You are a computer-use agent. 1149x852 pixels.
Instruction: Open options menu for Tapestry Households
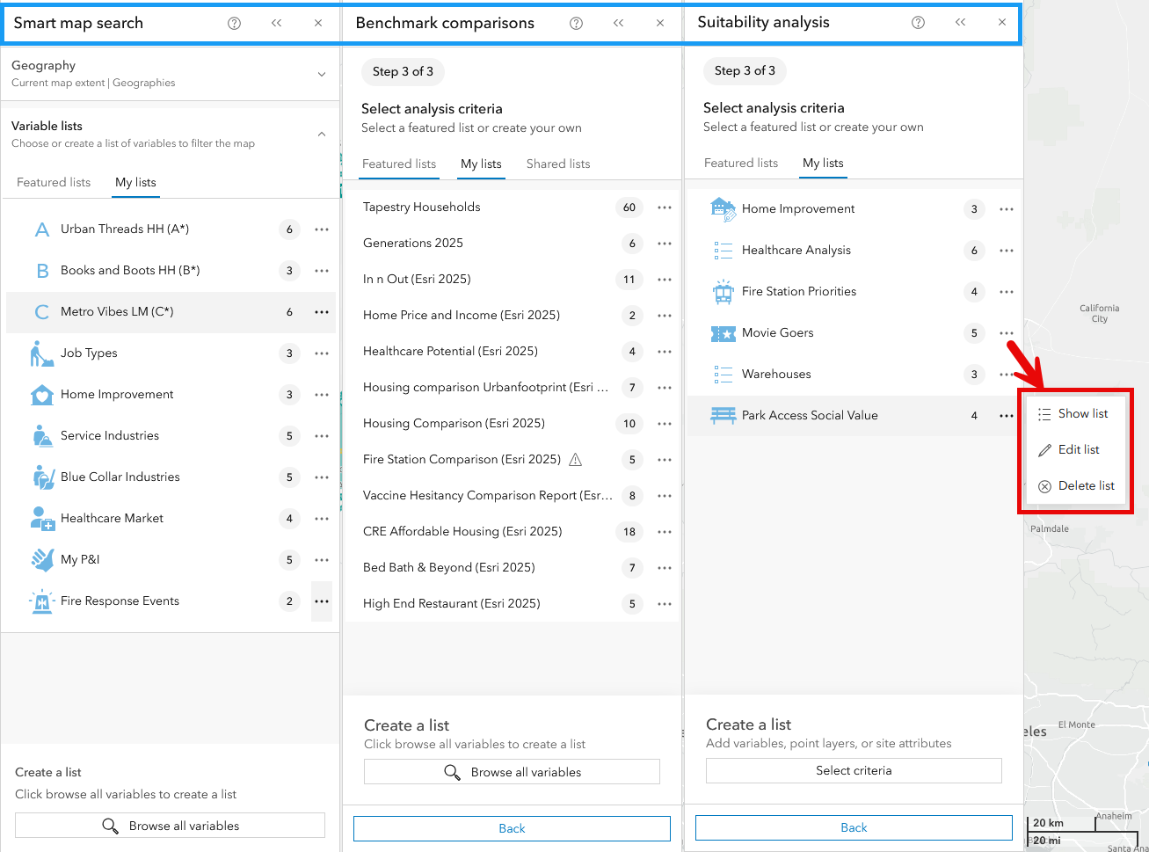665,207
